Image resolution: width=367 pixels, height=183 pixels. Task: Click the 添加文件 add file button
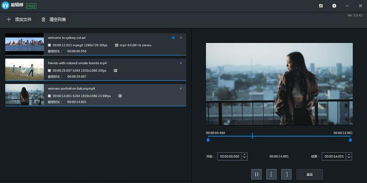tap(19, 20)
